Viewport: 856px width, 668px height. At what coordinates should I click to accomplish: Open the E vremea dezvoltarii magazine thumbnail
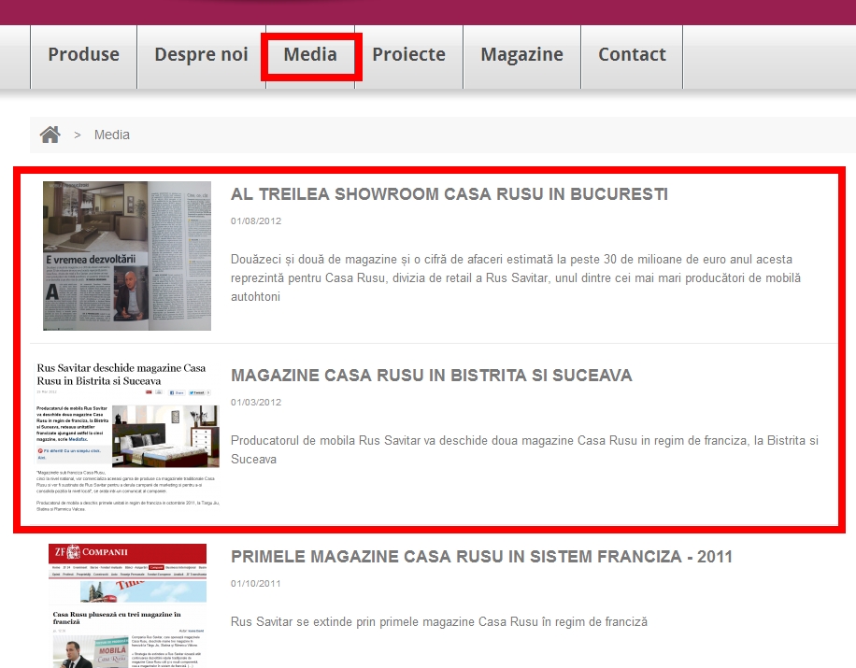(x=127, y=256)
